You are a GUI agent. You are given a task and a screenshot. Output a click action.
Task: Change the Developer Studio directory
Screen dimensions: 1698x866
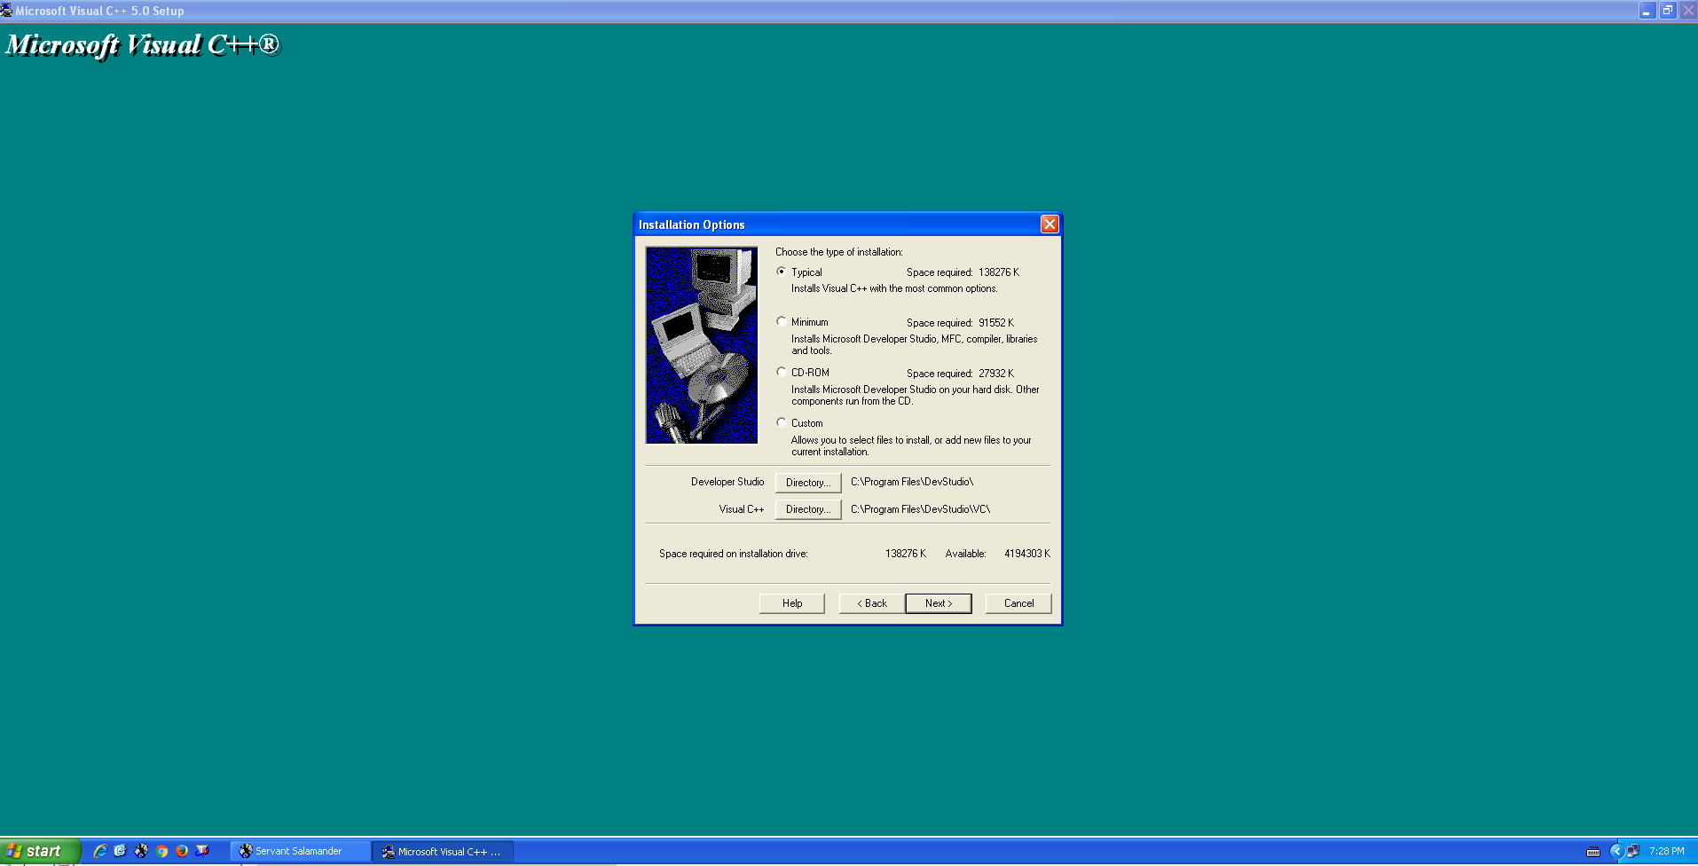tap(807, 483)
